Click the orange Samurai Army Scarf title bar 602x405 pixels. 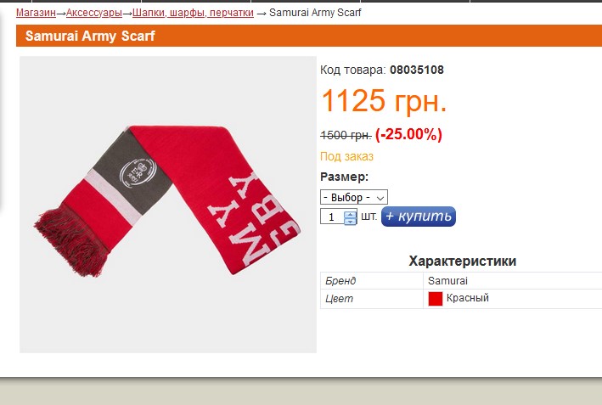coord(309,36)
